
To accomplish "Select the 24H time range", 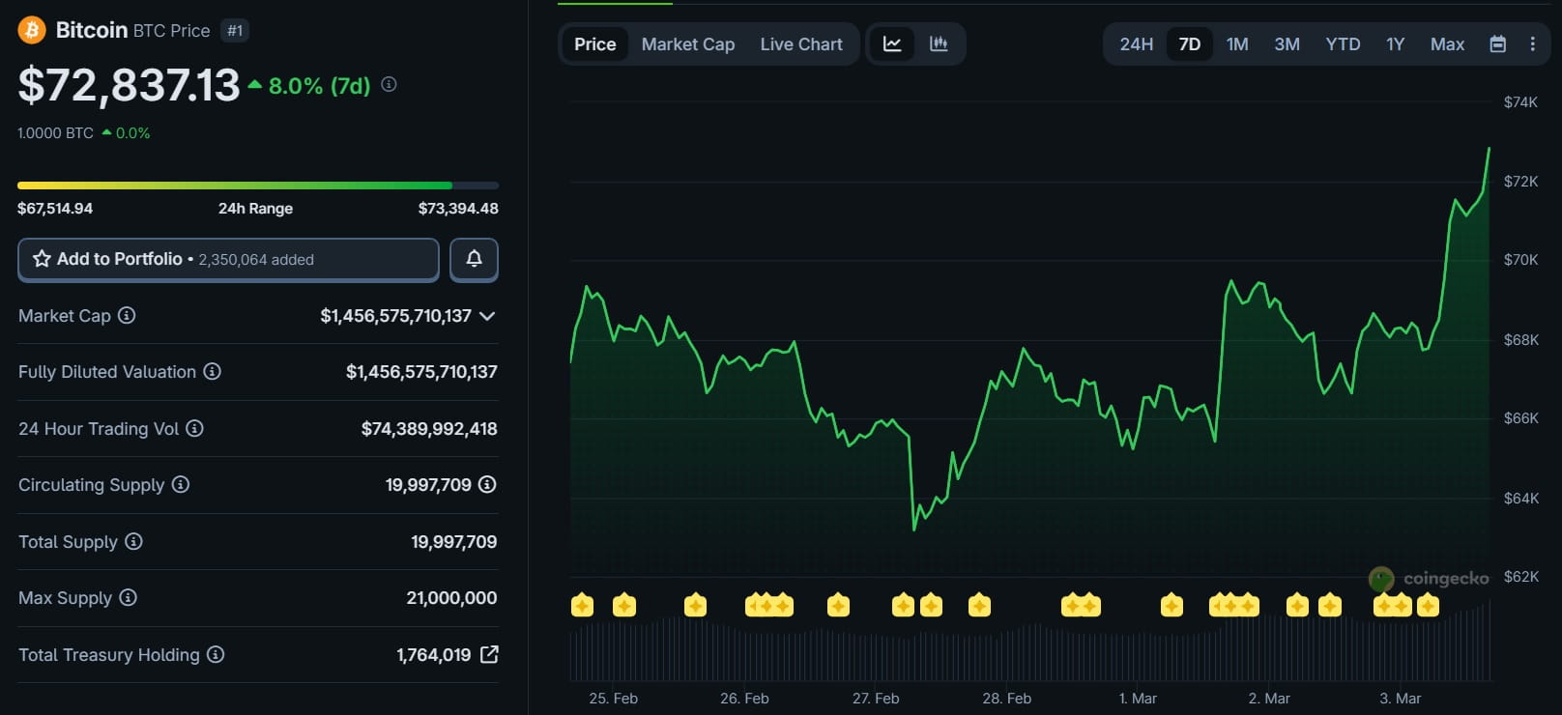I will click(x=1136, y=44).
